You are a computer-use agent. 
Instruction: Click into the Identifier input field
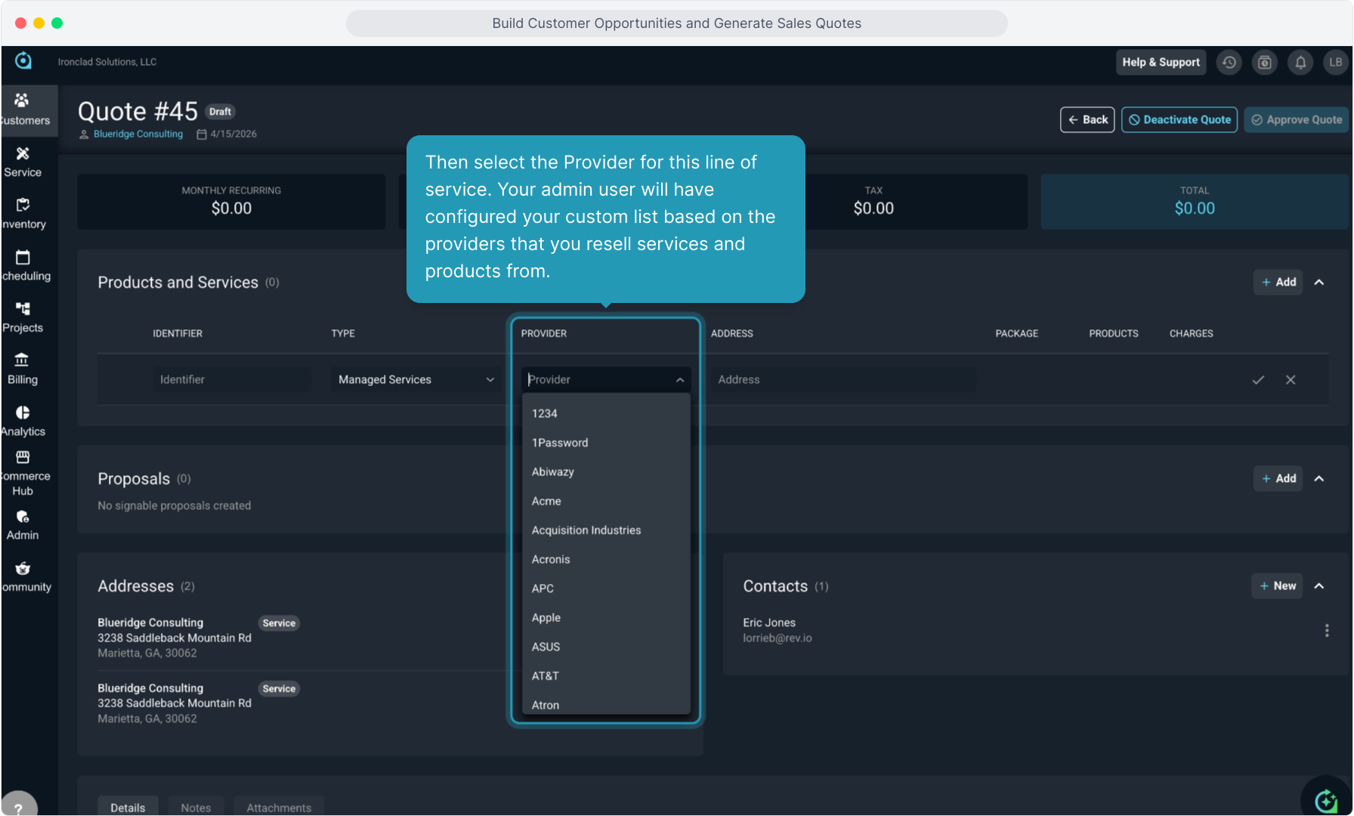click(232, 380)
